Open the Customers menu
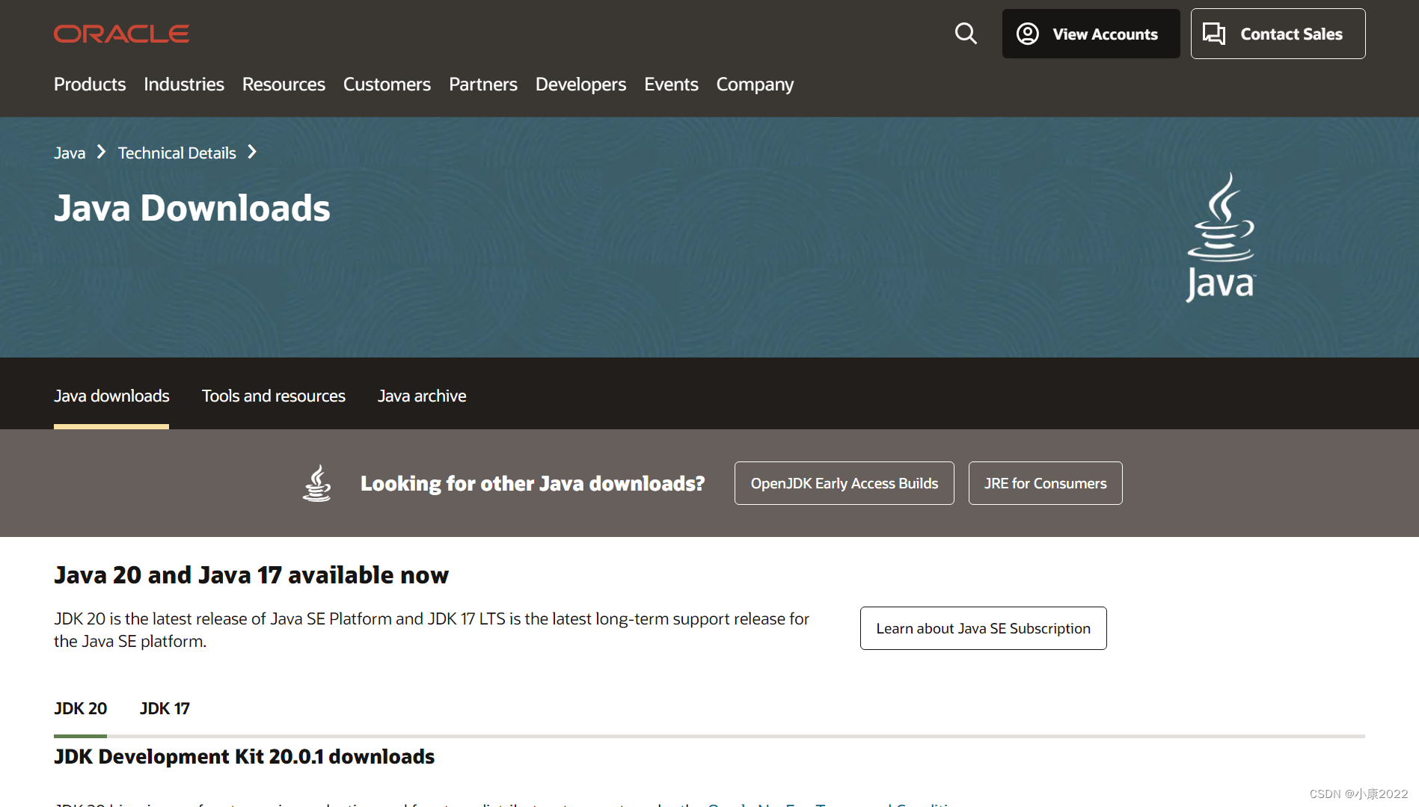Viewport: 1419px width, 807px height. click(x=387, y=85)
